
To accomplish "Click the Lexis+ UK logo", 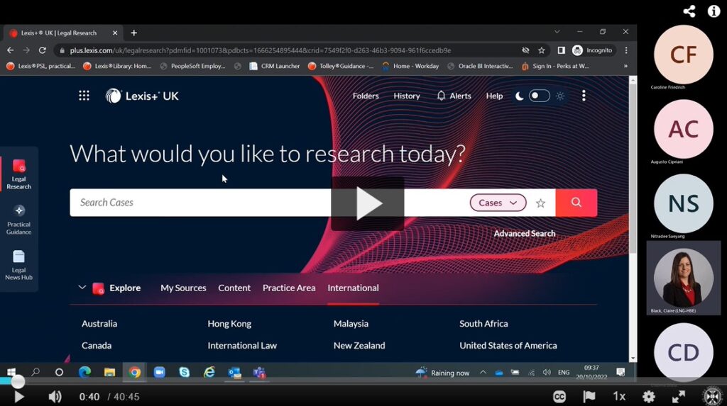I will [142, 96].
